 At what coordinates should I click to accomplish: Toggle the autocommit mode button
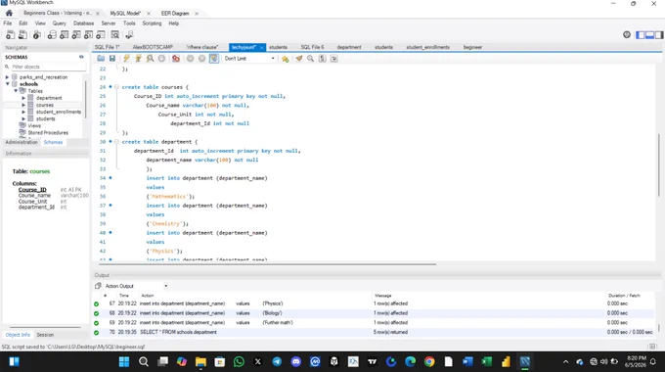(x=214, y=59)
